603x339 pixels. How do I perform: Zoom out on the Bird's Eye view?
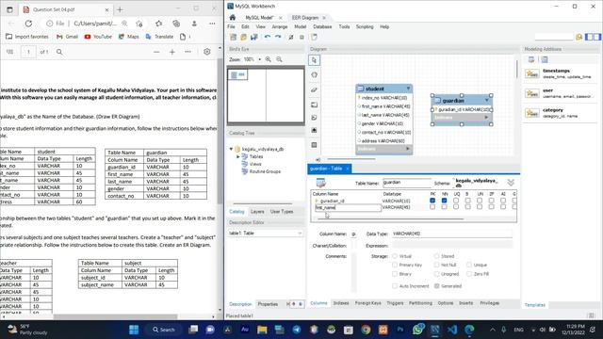[x=279, y=59]
